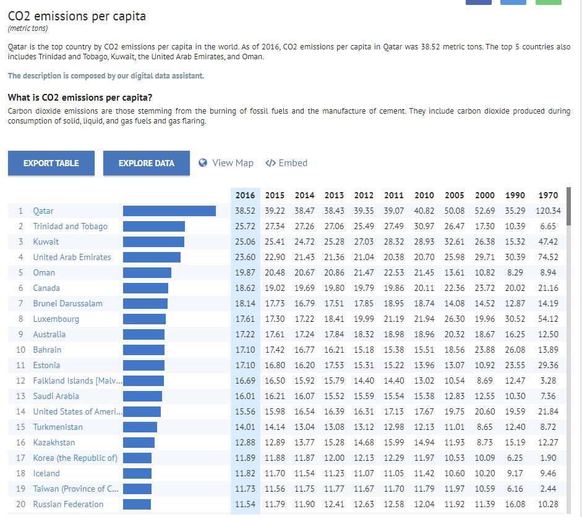Image resolution: width=582 pixels, height=517 pixels.
Task: Click Turkmenistan's 2016 value 14.01
Action: pos(245,427)
